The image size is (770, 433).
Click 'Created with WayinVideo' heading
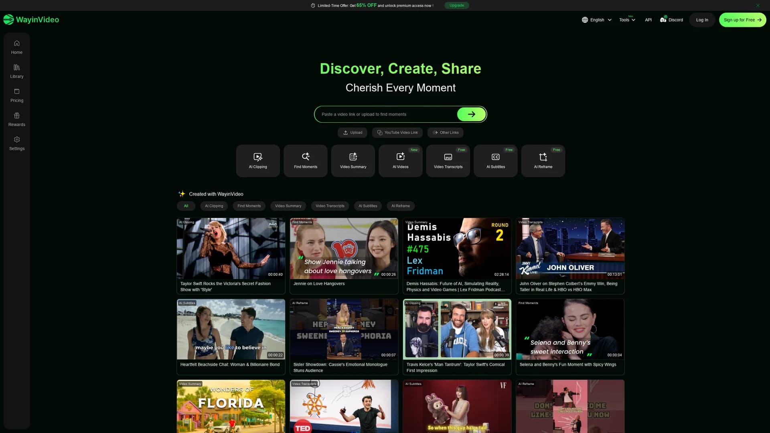click(x=216, y=194)
